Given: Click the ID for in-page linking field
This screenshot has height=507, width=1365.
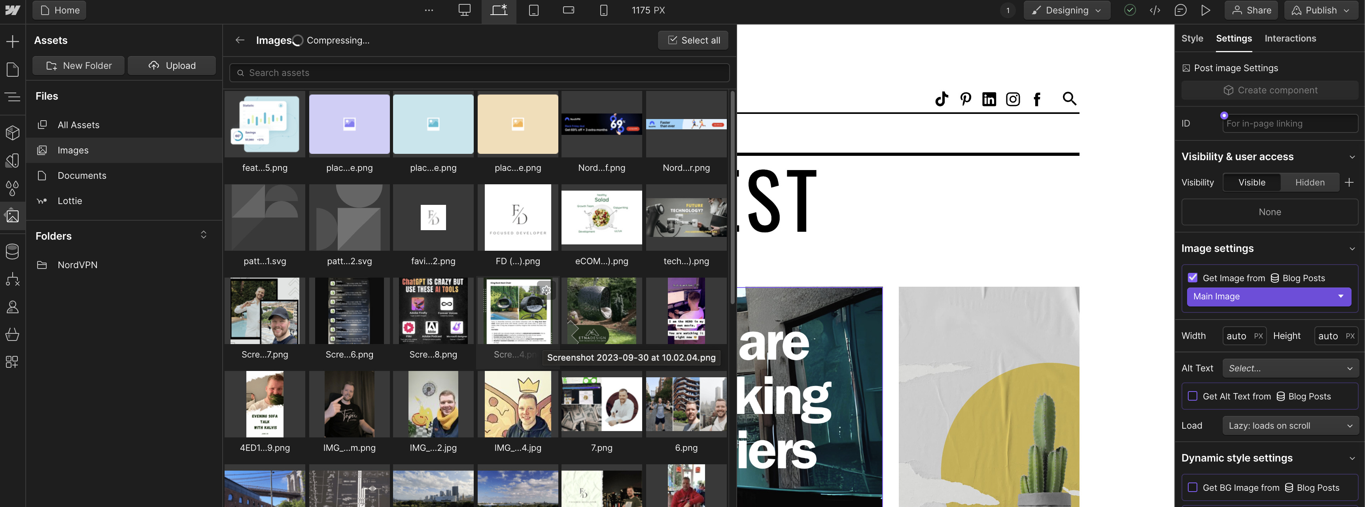Looking at the screenshot, I should [x=1290, y=123].
